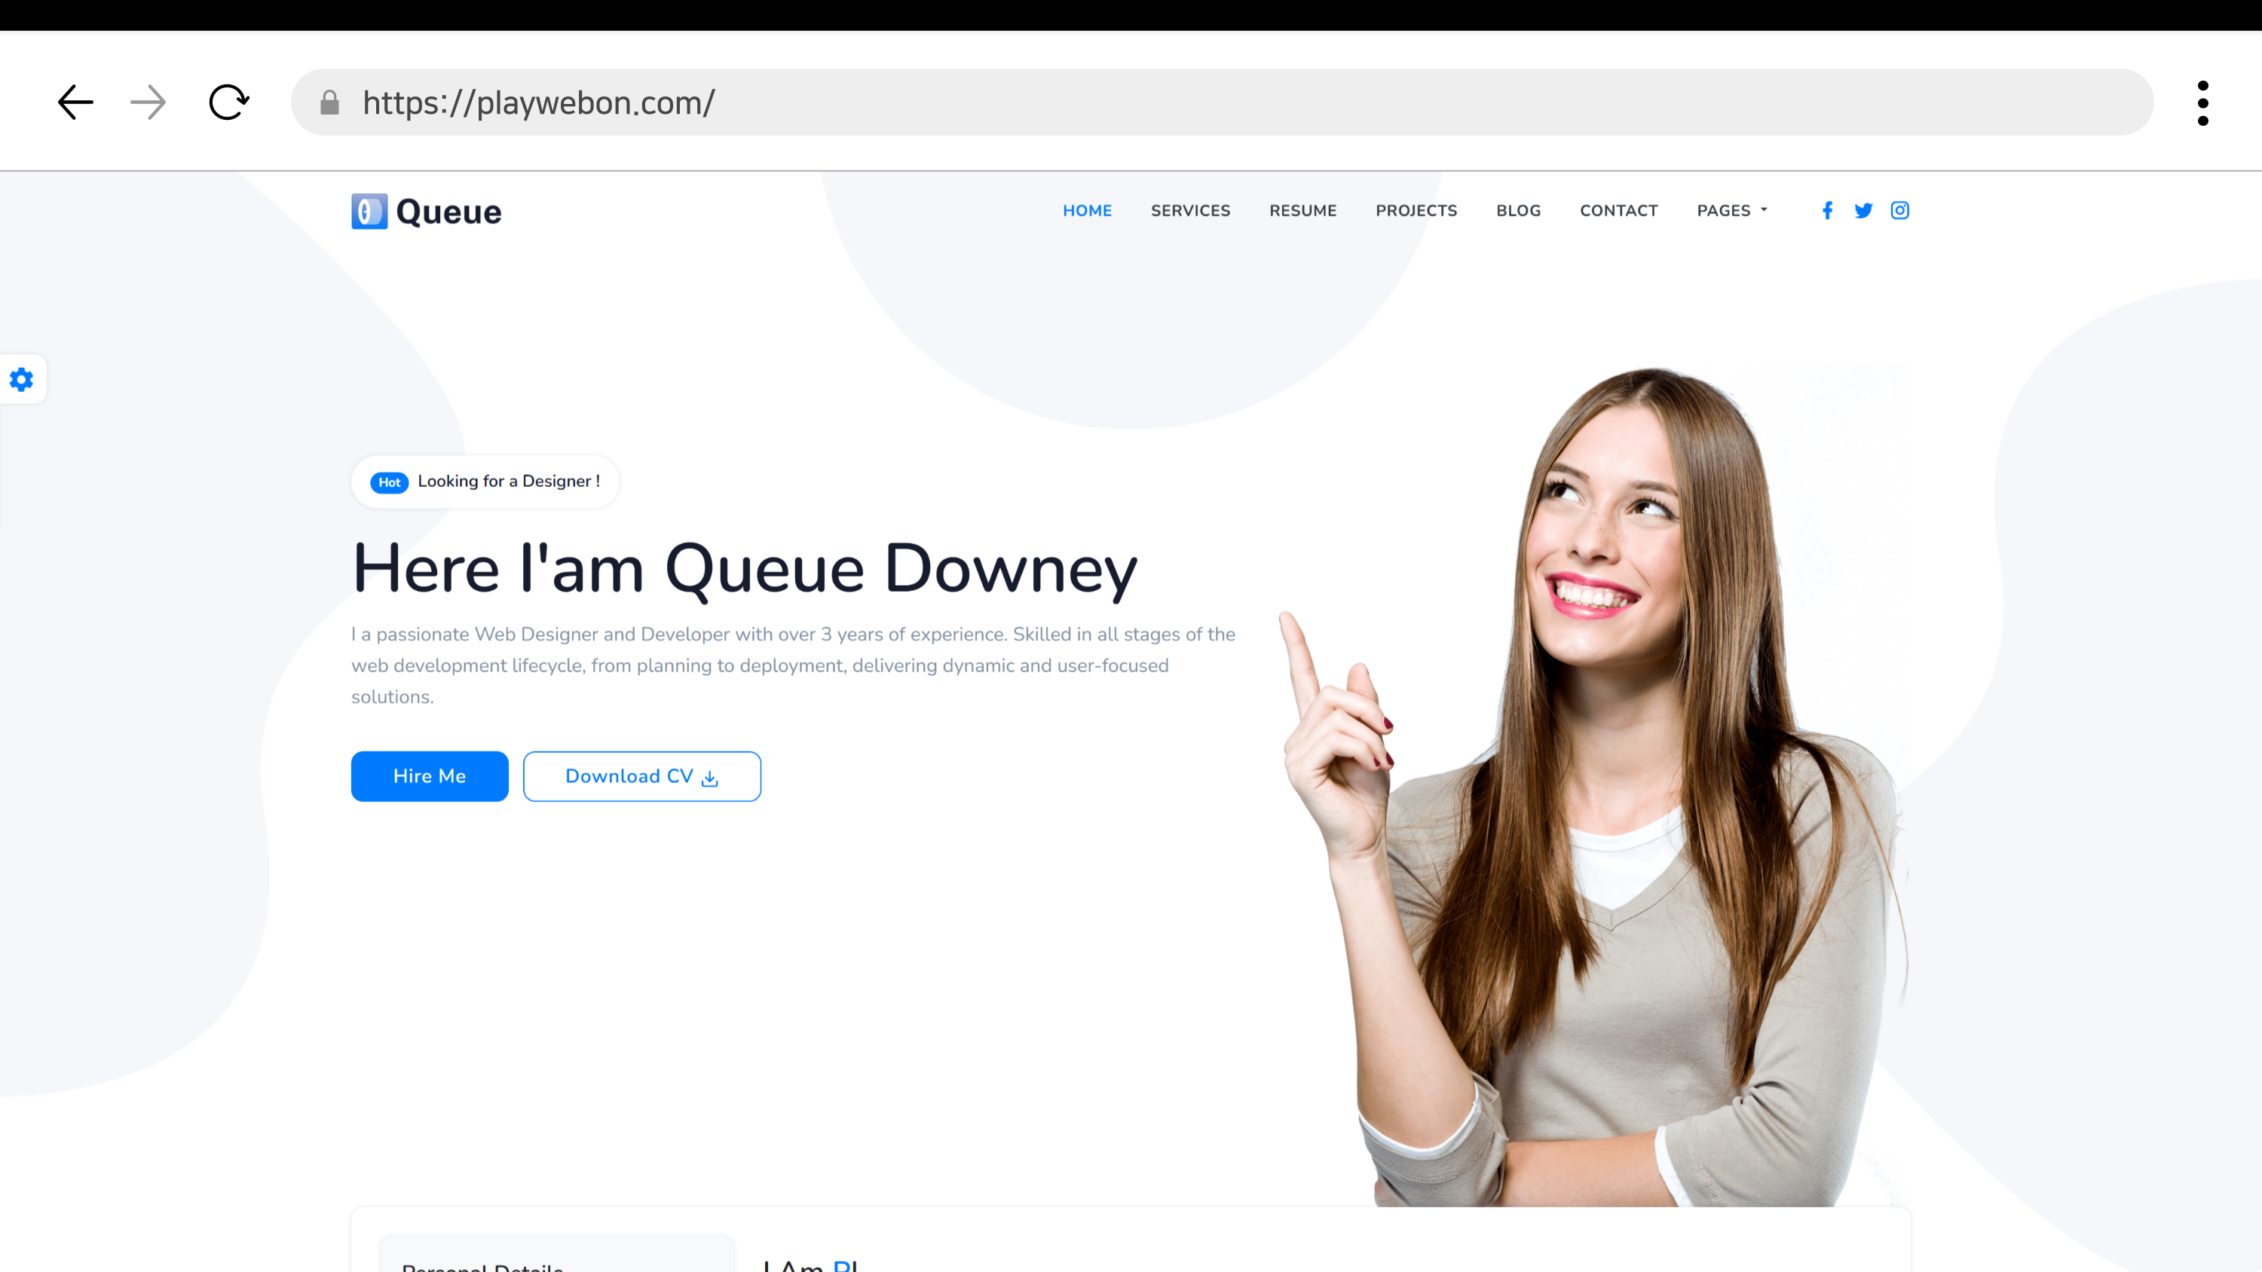Screen dimensions: 2262x1272
Task: Reload the page with refresh icon
Action: [228, 102]
